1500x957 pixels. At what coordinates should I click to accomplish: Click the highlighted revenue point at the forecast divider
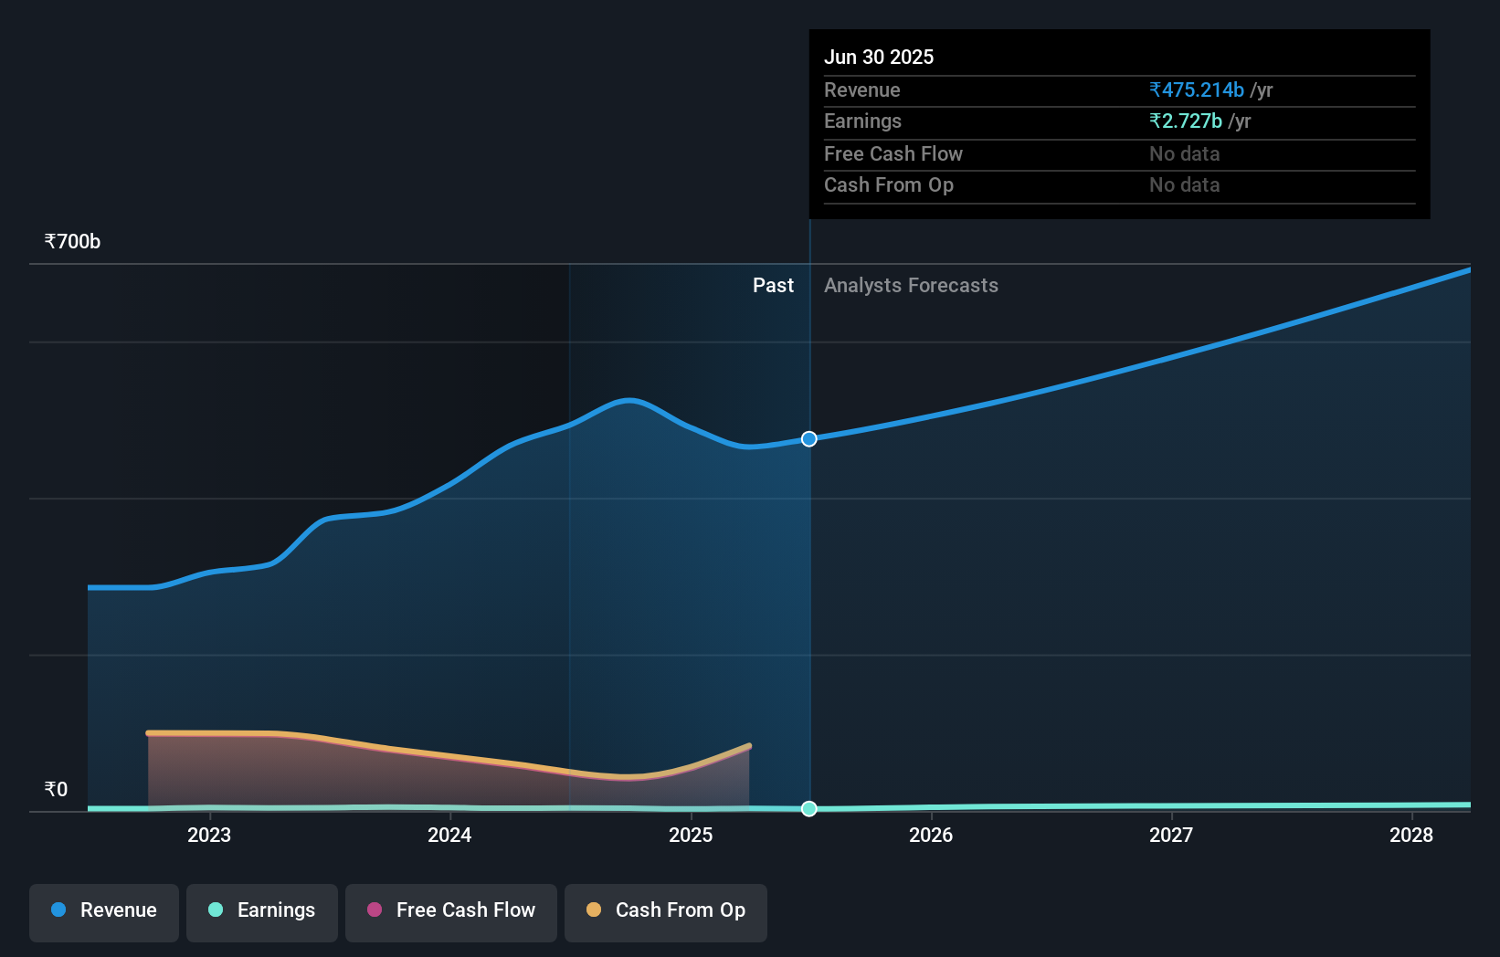(x=808, y=439)
